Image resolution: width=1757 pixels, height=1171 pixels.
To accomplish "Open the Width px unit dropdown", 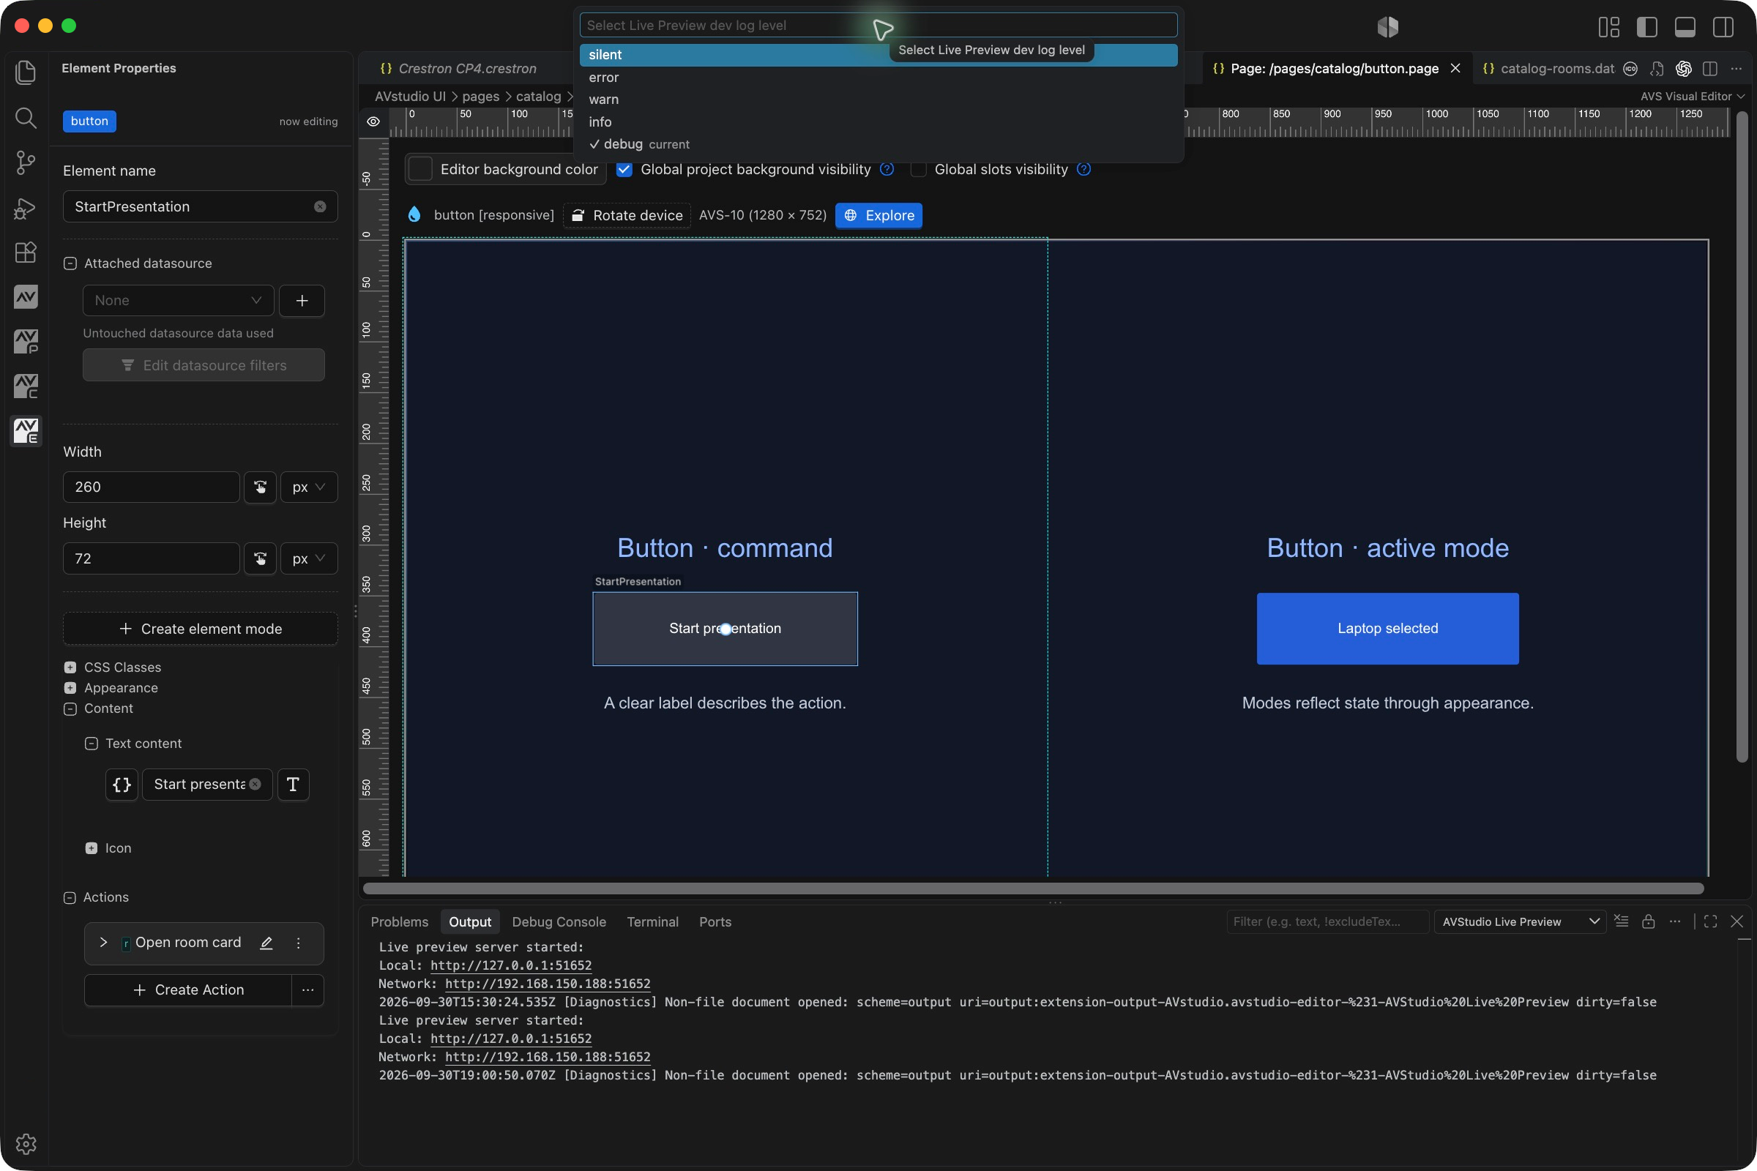I will 308,487.
